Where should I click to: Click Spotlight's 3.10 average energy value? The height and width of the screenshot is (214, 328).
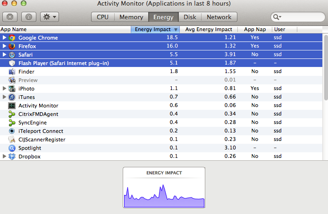pyautogui.click(x=230, y=148)
